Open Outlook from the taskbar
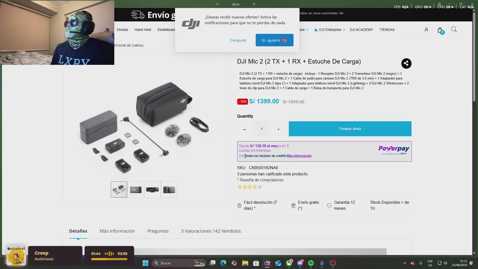 pos(278,263)
